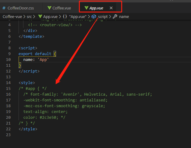191x148 pixels.
Task: Click line number 23 in gutter
Action: click(x=8, y=135)
